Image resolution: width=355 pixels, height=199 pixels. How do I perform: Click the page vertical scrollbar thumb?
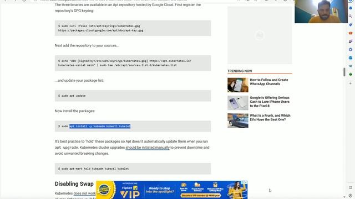coord(344,72)
